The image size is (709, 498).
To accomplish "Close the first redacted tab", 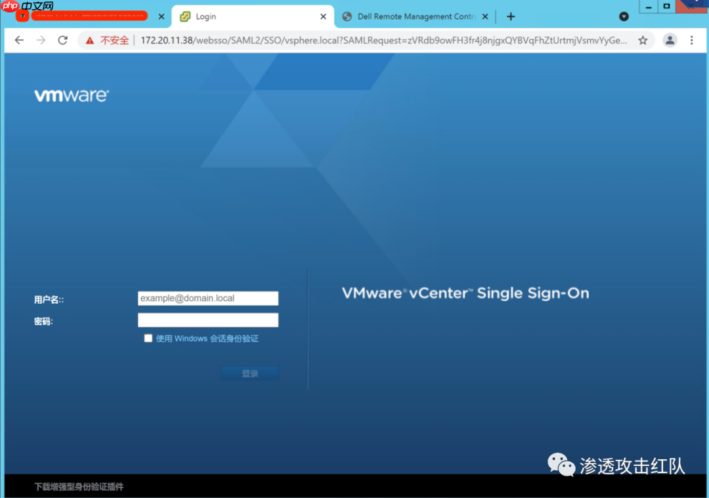I will point(161,16).
